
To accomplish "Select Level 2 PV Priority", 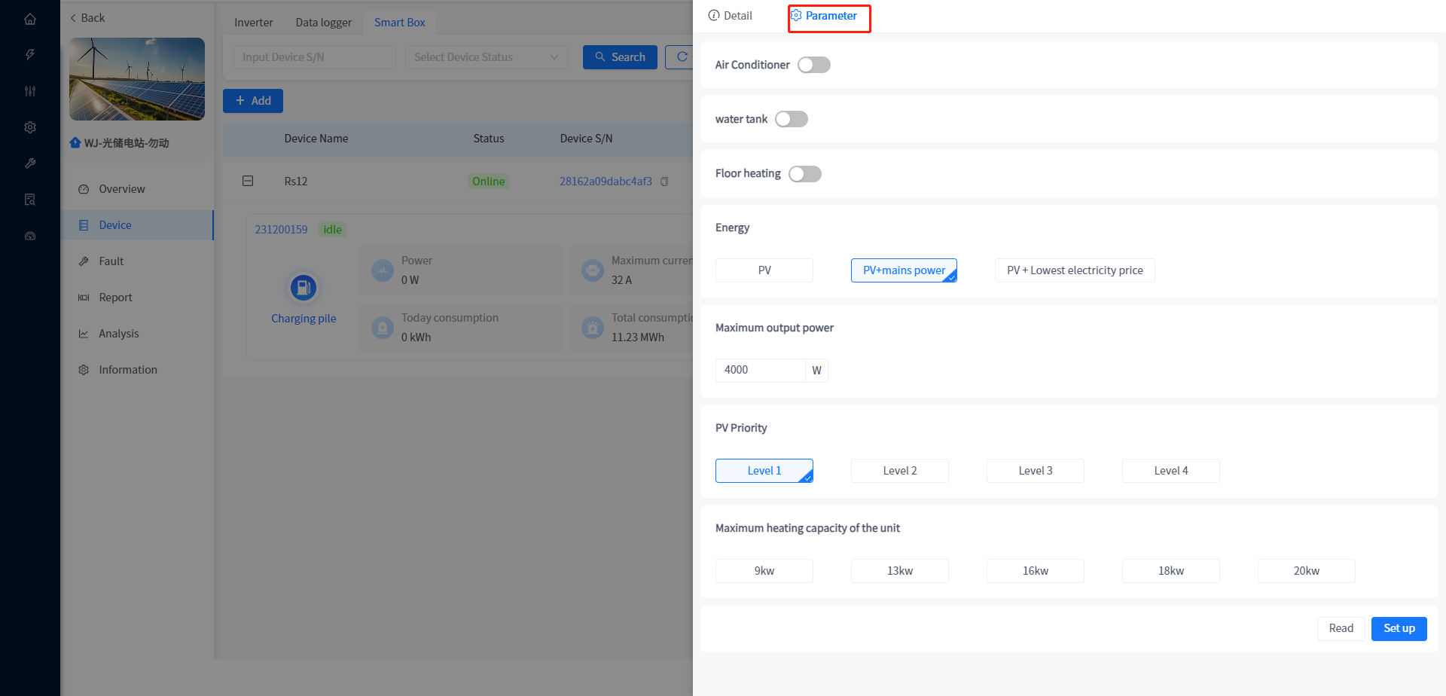I will tap(899, 471).
